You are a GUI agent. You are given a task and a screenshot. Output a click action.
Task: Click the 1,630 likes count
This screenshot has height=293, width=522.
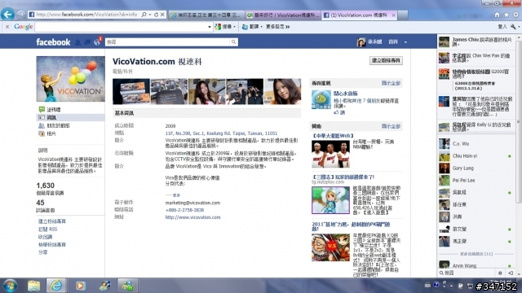point(46,186)
